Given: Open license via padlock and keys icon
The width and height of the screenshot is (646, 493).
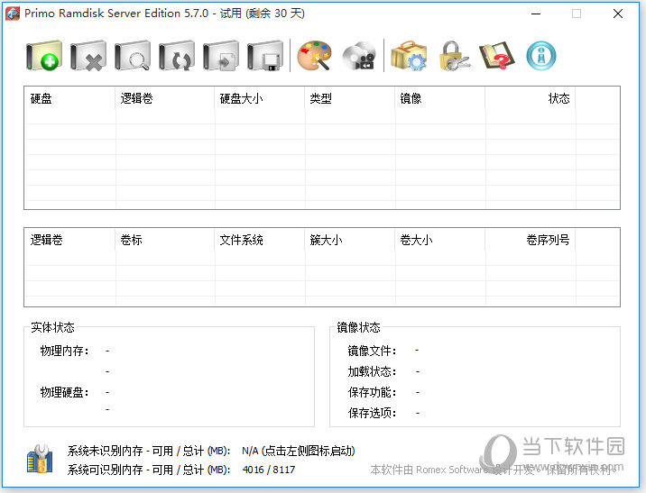Looking at the screenshot, I should click(454, 56).
